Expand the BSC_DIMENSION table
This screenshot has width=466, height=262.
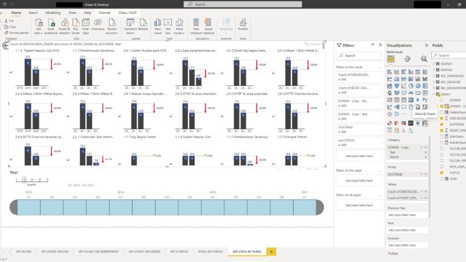click(x=434, y=76)
